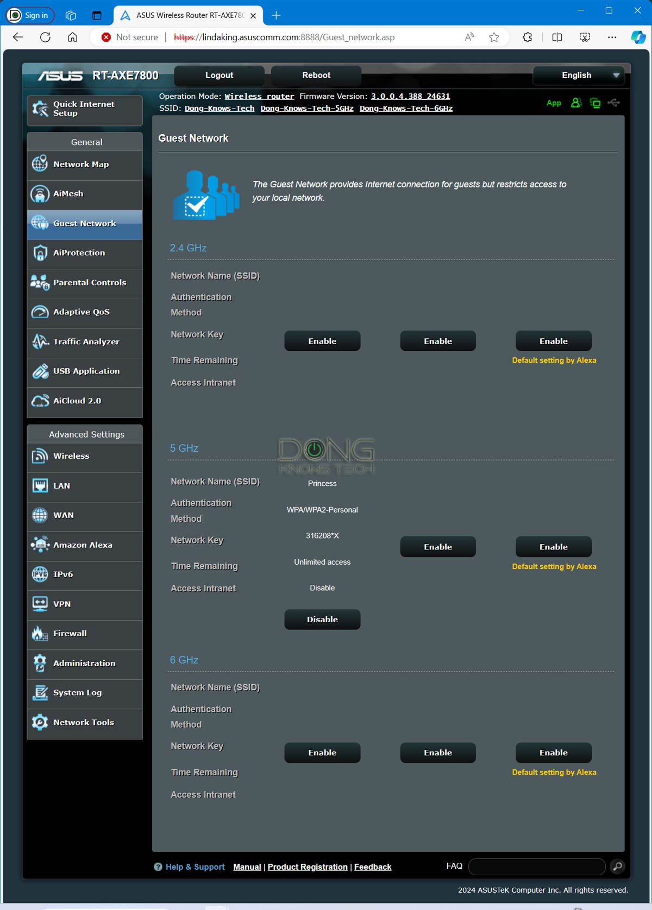The image size is (652, 910).
Task: Click the Reboot button
Action: (x=316, y=75)
